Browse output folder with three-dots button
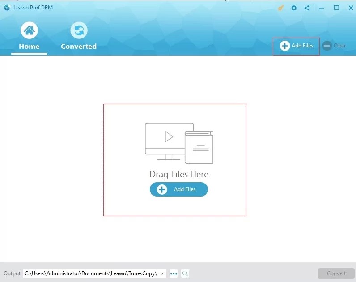 [x=174, y=273]
